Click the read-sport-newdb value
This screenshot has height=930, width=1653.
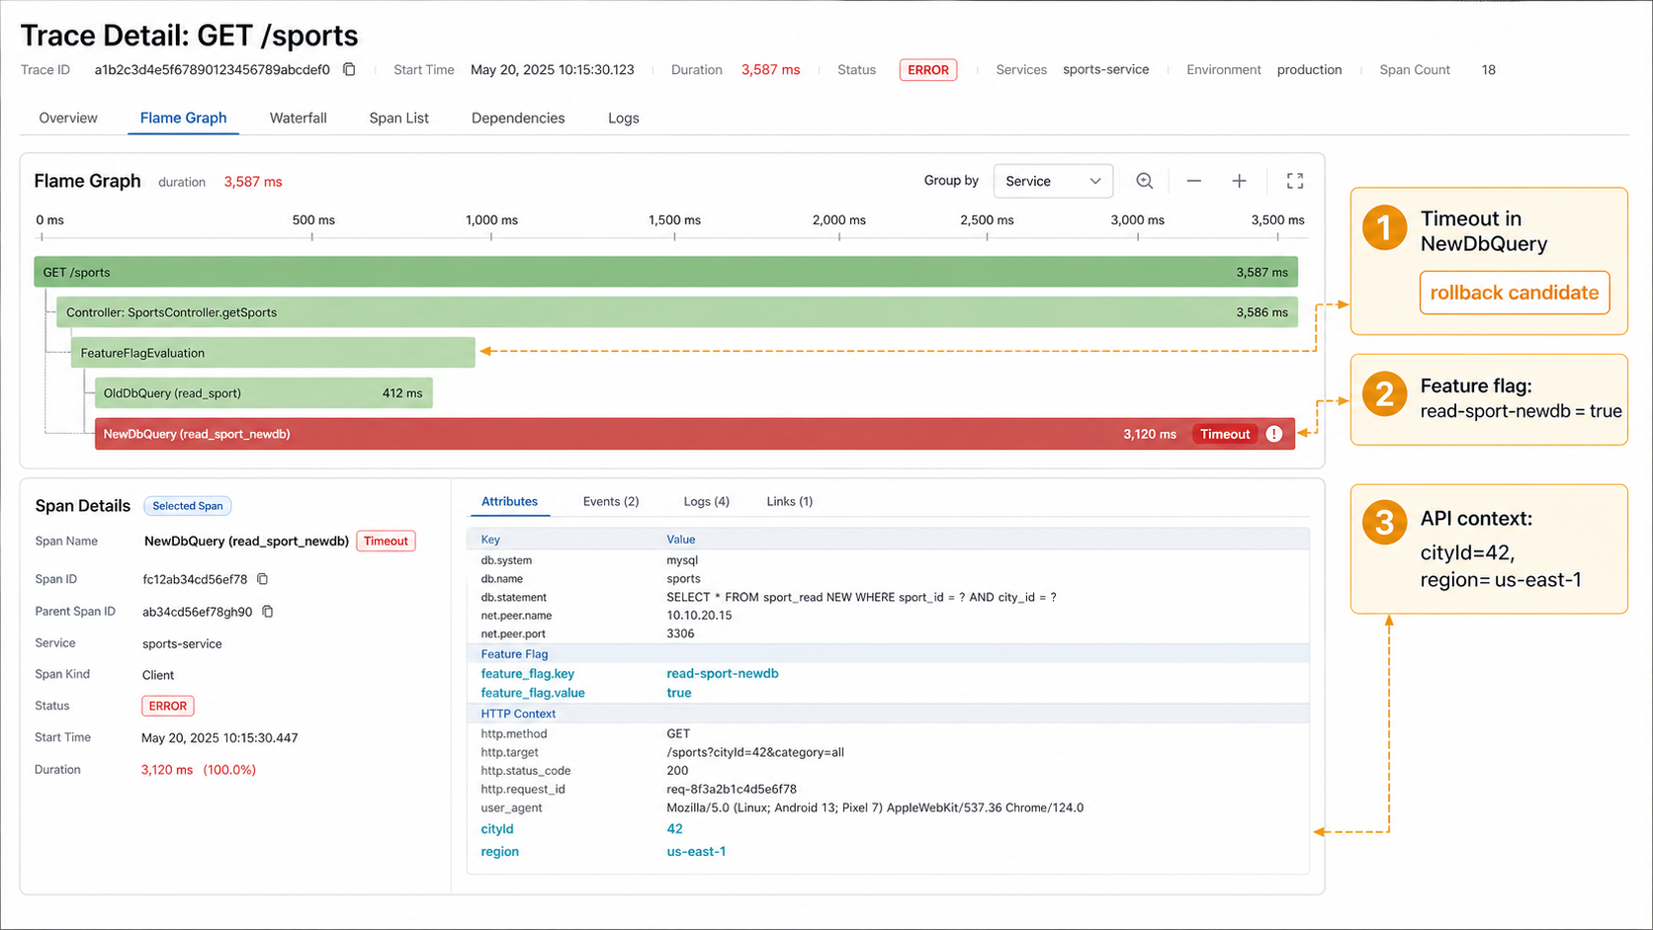[x=723, y=673]
